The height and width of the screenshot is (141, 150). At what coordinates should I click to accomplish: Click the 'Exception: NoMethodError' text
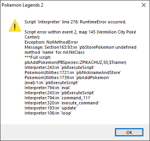tap(51, 42)
